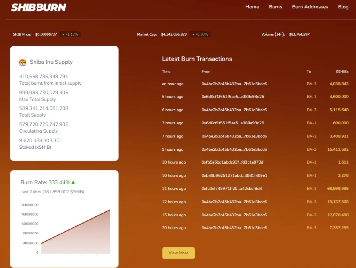Image resolution: width=356 pixels, height=268 pixels.
Task: Click max total supply value 999,983,730,029,406
Action: 44,93
